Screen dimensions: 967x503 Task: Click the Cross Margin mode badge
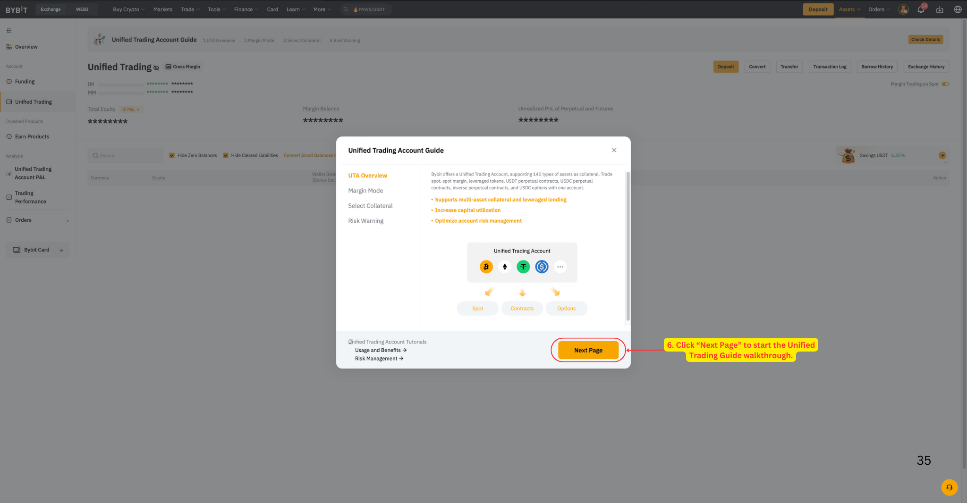183,67
